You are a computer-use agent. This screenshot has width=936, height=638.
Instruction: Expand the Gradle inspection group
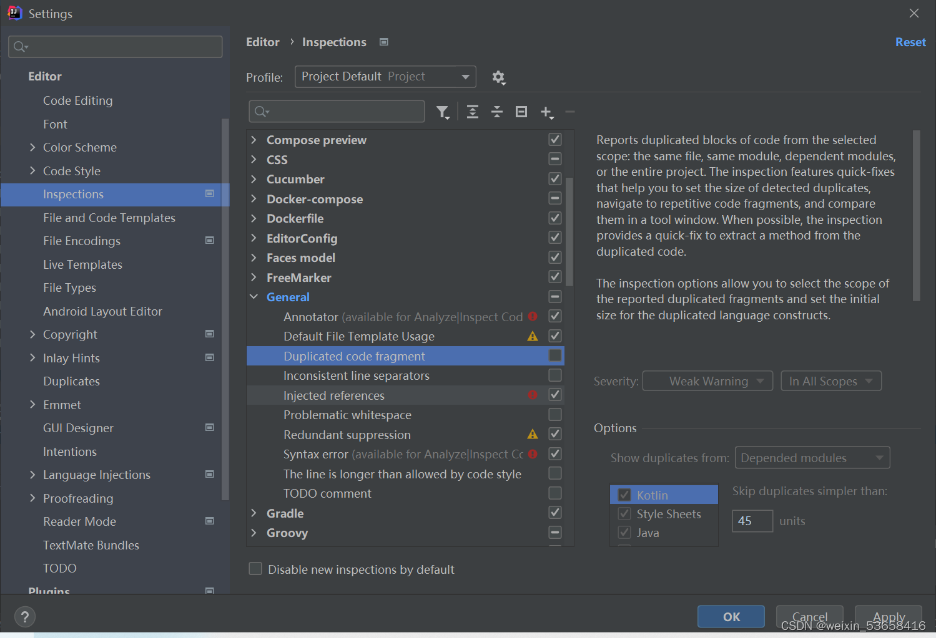[254, 513]
